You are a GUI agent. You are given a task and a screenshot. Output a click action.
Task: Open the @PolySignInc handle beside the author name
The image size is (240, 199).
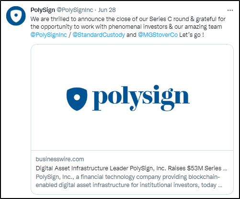click(x=75, y=10)
